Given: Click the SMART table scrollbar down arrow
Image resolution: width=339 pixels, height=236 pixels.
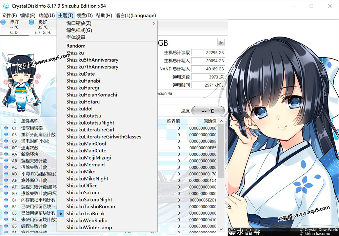Looking at the screenshot, I should click(221, 229).
